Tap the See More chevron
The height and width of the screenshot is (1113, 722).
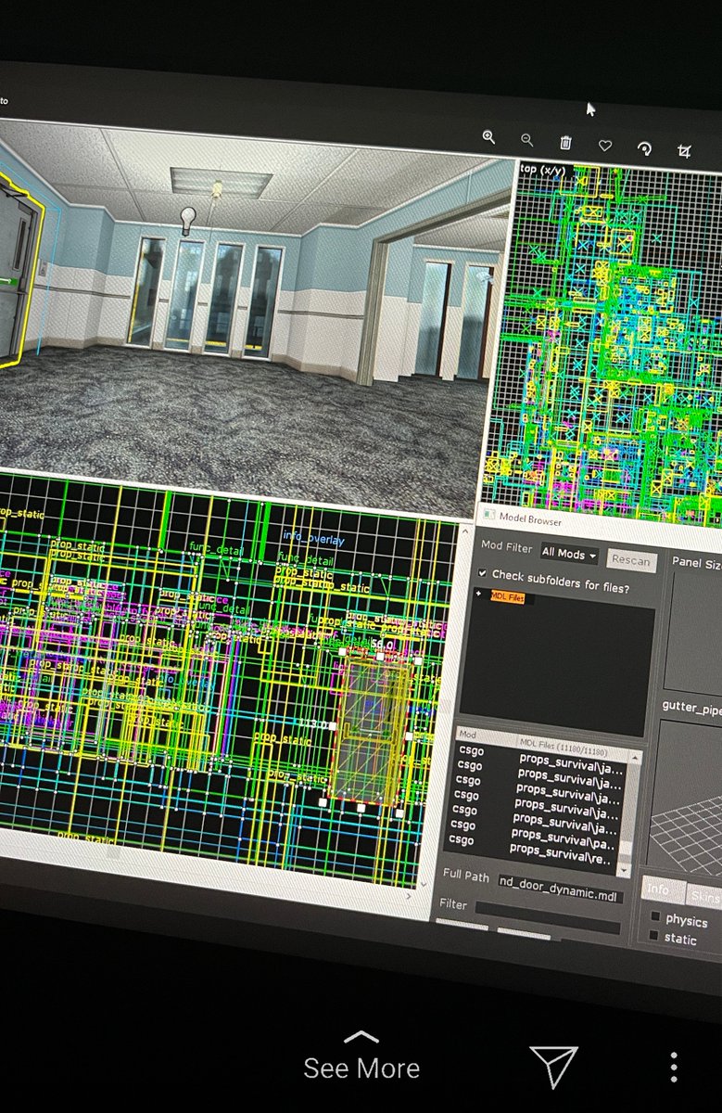(x=361, y=1038)
